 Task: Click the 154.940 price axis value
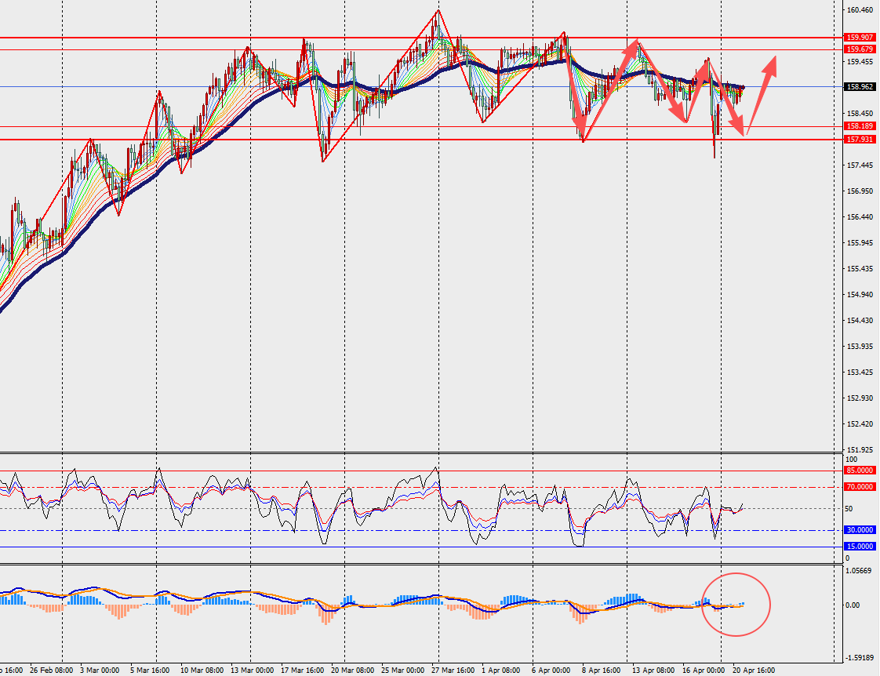coord(860,295)
